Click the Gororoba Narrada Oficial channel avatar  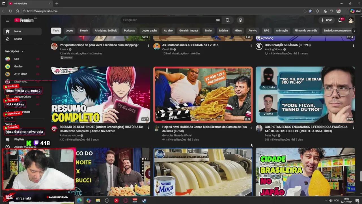point(157,129)
